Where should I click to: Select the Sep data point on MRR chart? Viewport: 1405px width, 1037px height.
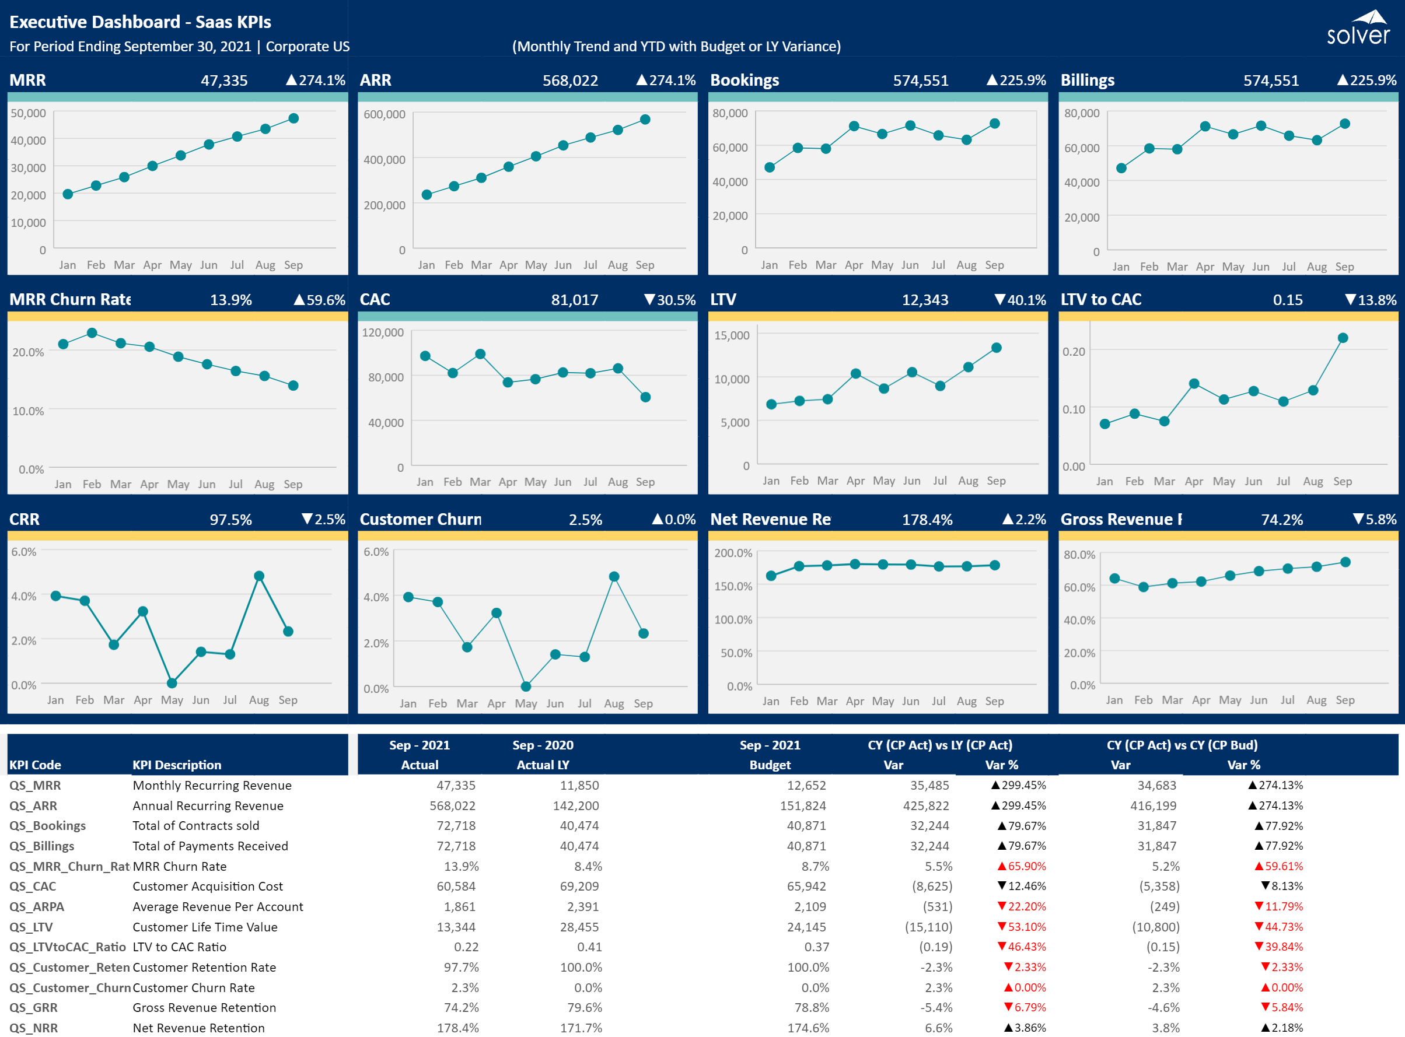coord(293,118)
